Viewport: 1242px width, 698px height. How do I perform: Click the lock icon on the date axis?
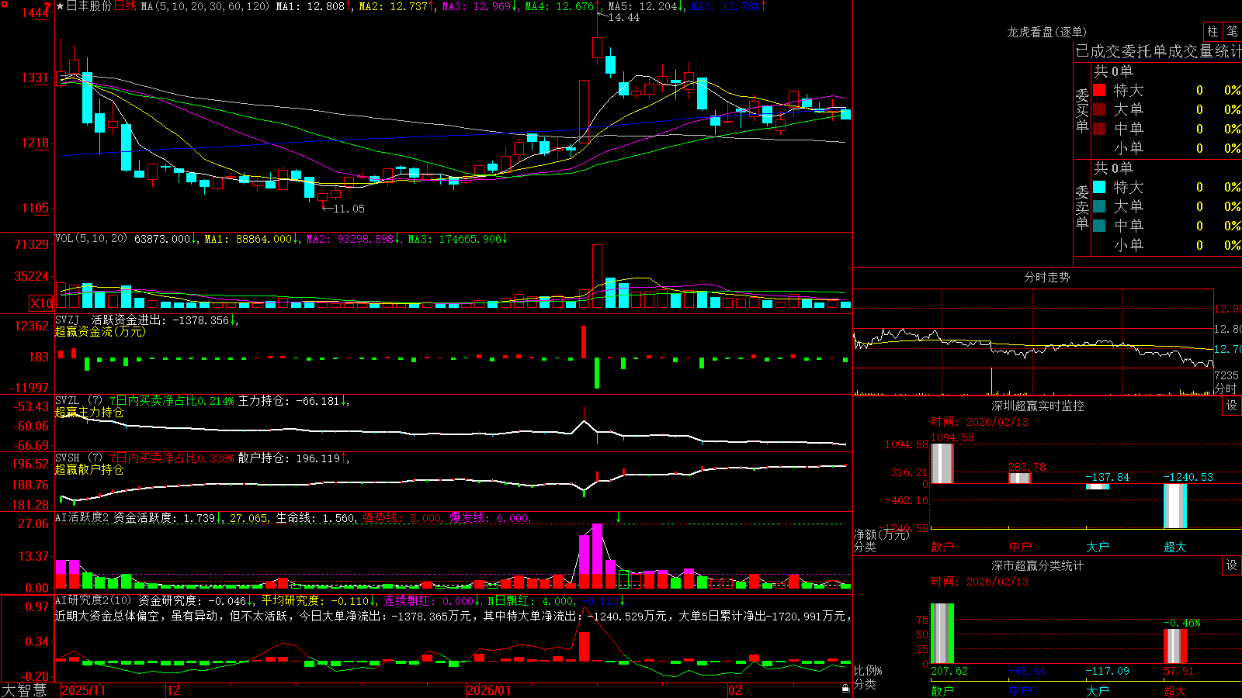point(846,689)
